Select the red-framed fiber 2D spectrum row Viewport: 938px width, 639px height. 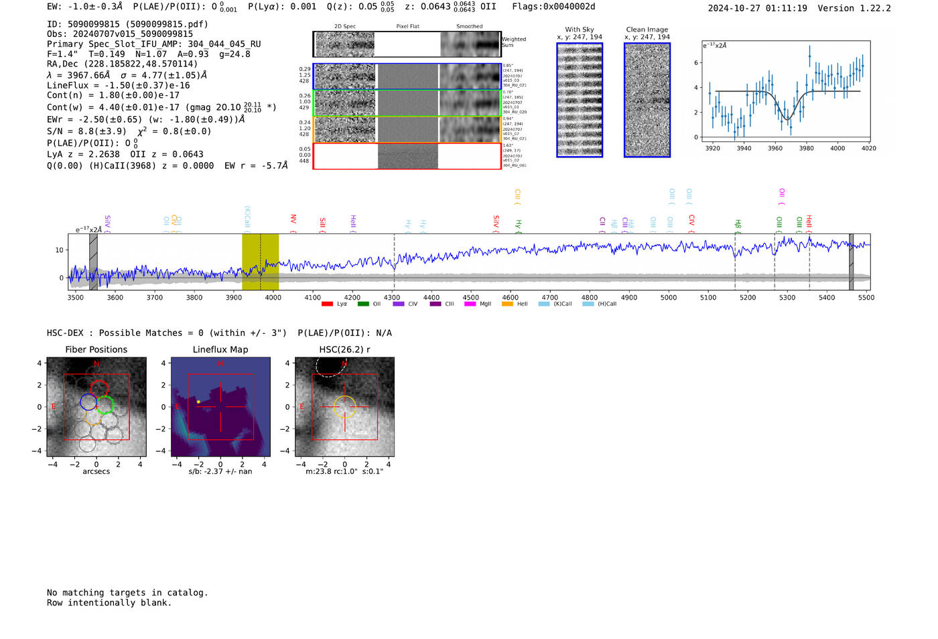point(407,156)
